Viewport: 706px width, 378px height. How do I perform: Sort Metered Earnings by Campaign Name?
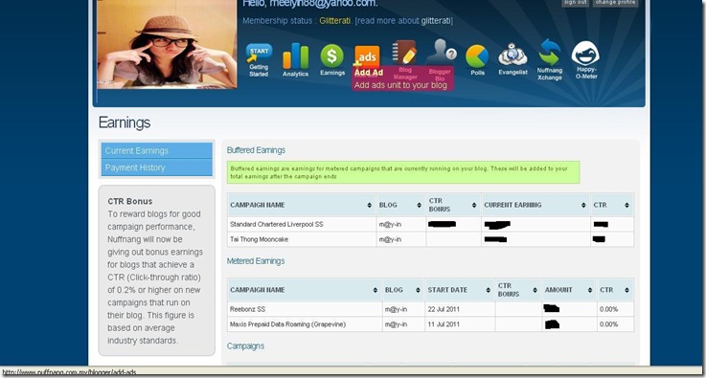tap(305, 290)
